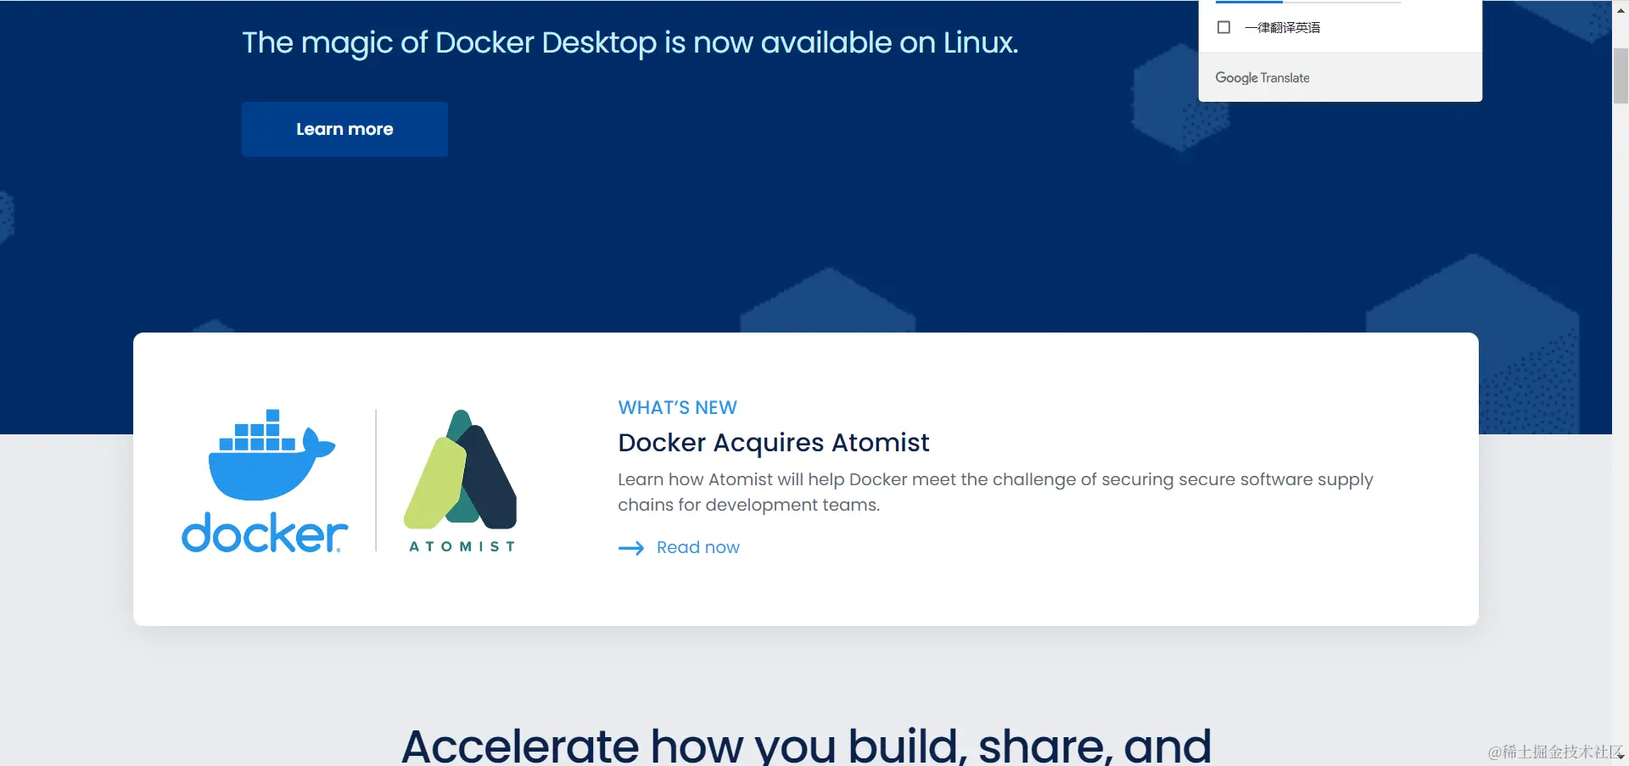Click the Atomist description paragraph

(995, 492)
